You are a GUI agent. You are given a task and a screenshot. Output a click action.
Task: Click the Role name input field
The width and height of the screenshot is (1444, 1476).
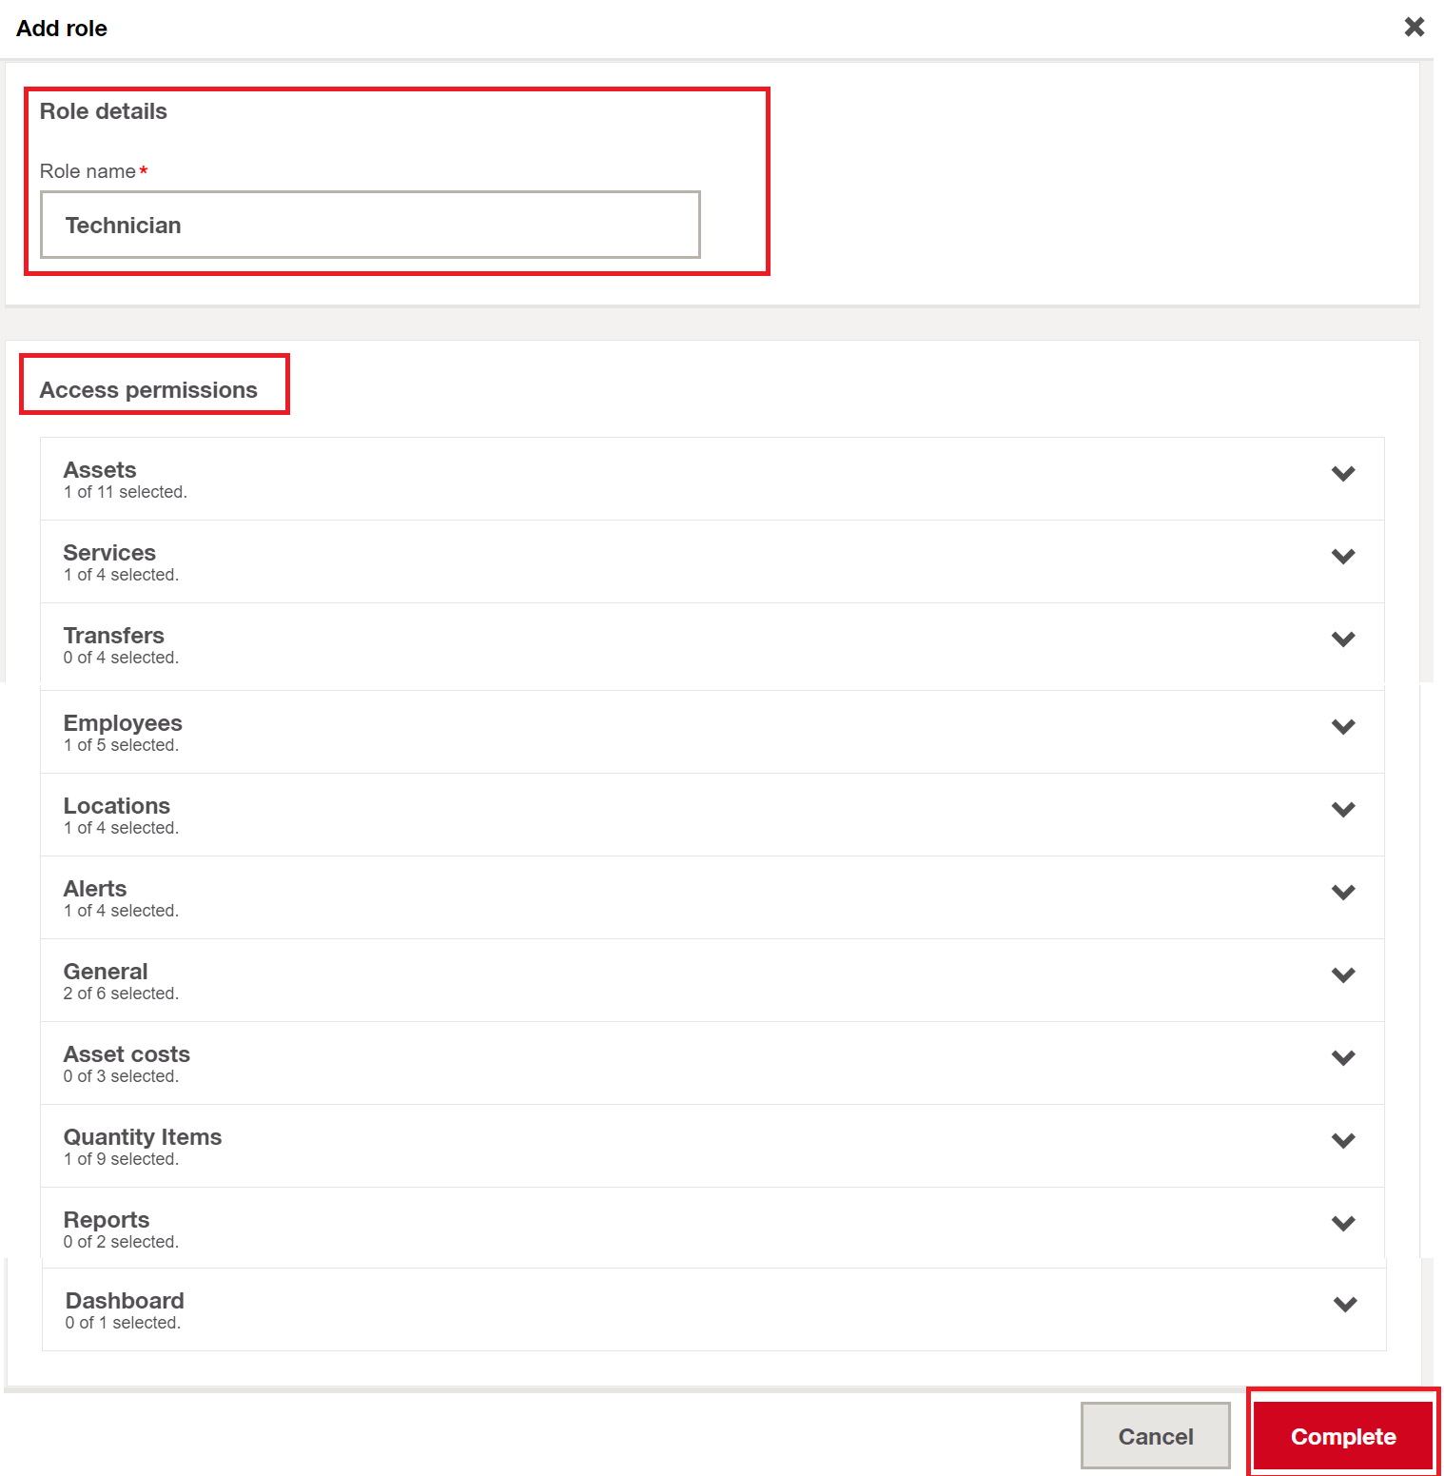(370, 225)
